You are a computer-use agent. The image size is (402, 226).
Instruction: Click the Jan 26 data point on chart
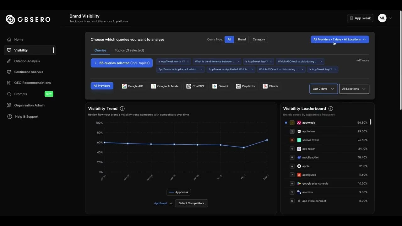click(x=105, y=143)
